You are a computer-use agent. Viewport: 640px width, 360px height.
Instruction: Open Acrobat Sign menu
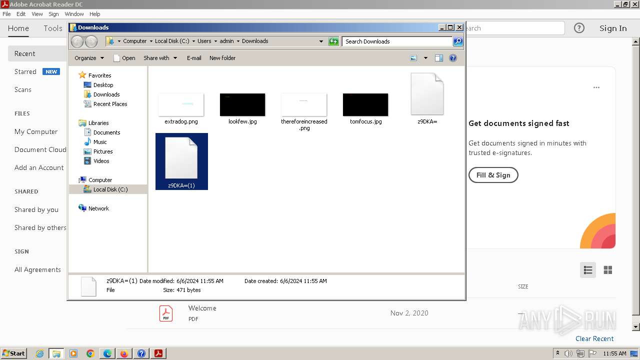click(53, 14)
